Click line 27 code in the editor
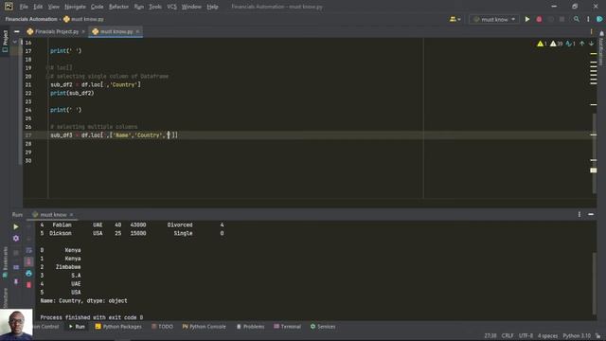 pos(114,135)
